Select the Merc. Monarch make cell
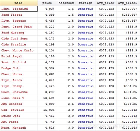This screenshot has height=131, width=140. click(19, 128)
